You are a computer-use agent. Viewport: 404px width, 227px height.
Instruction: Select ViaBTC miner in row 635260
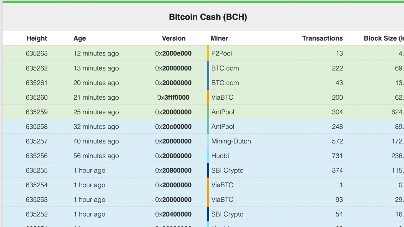pyautogui.click(x=222, y=97)
